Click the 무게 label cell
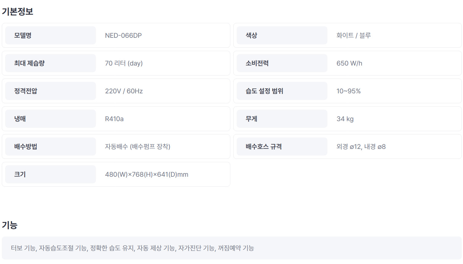463x264 pixels. click(282, 119)
